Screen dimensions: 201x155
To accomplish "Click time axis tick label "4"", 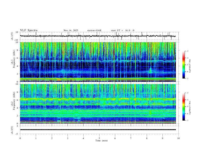I will [x=83, y=138].
